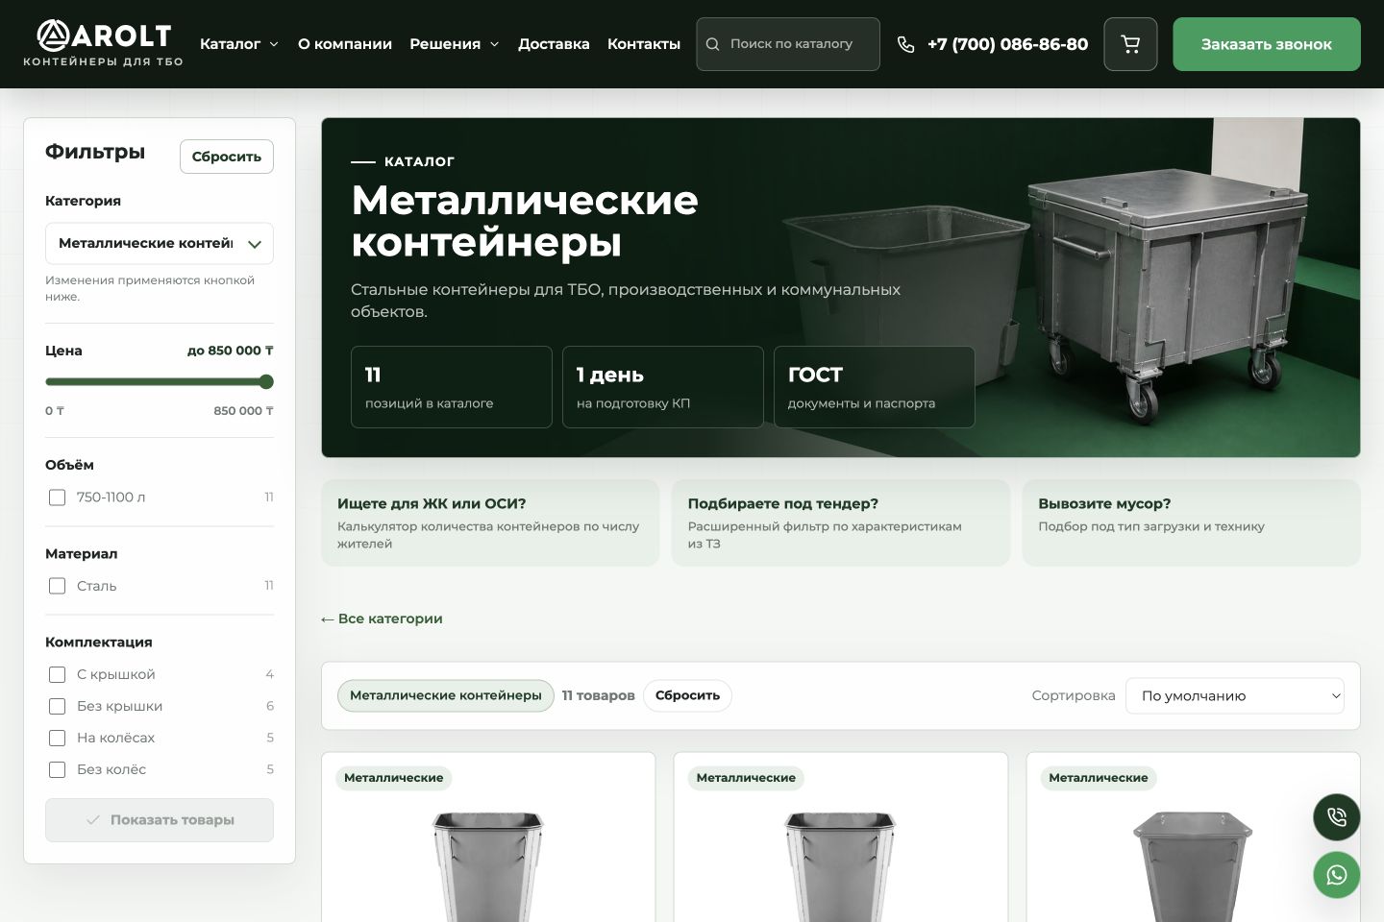Check the На колёсах option
The image size is (1384, 922).
pos(57,738)
